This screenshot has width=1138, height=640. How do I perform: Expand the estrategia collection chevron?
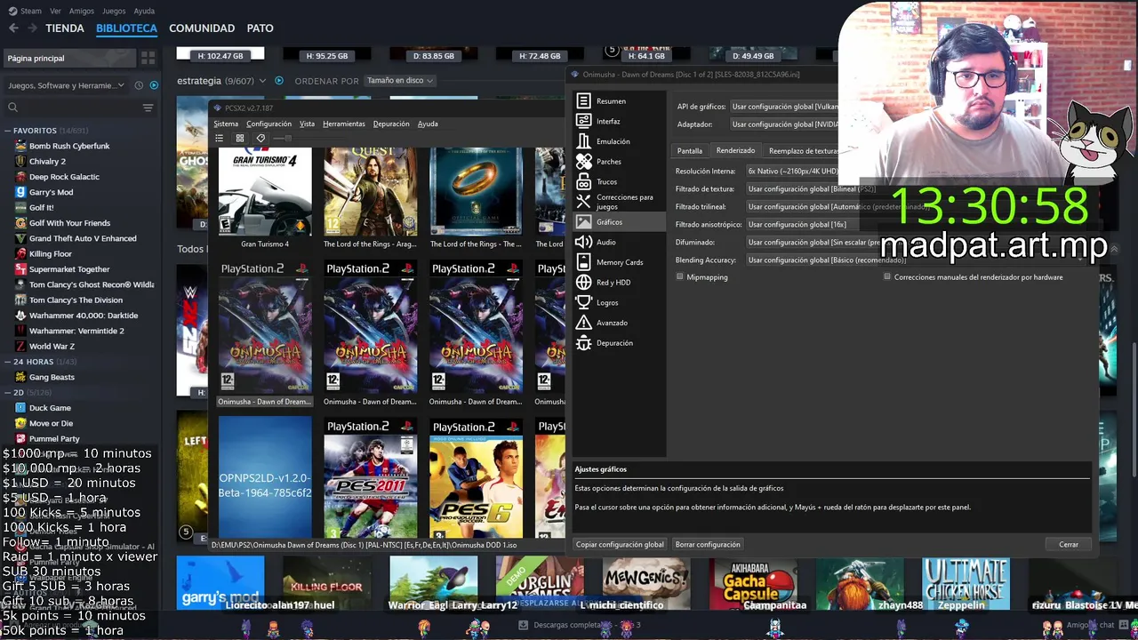262,81
